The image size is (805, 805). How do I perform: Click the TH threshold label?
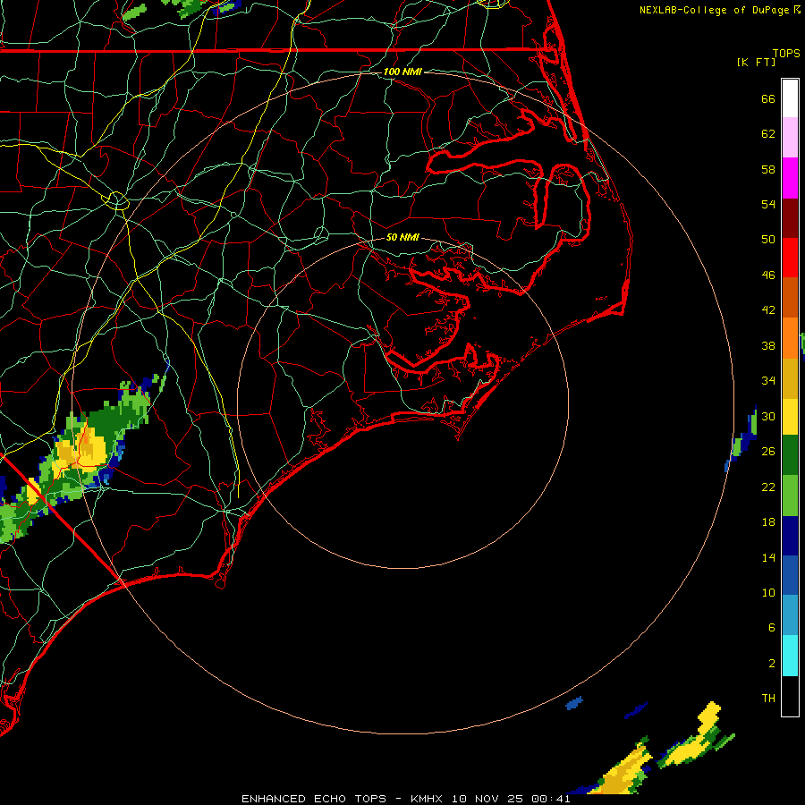tap(768, 698)
